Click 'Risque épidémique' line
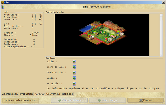Screen dimensions: 166x105 pos(19,47)
